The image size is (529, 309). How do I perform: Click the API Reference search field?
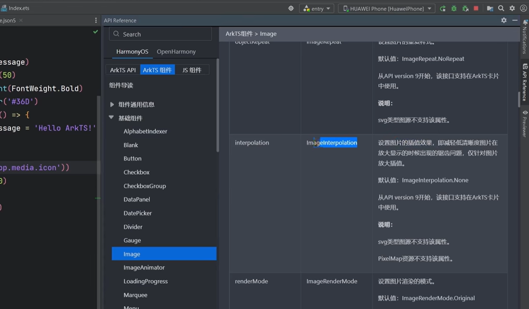[x=160, y=34]
